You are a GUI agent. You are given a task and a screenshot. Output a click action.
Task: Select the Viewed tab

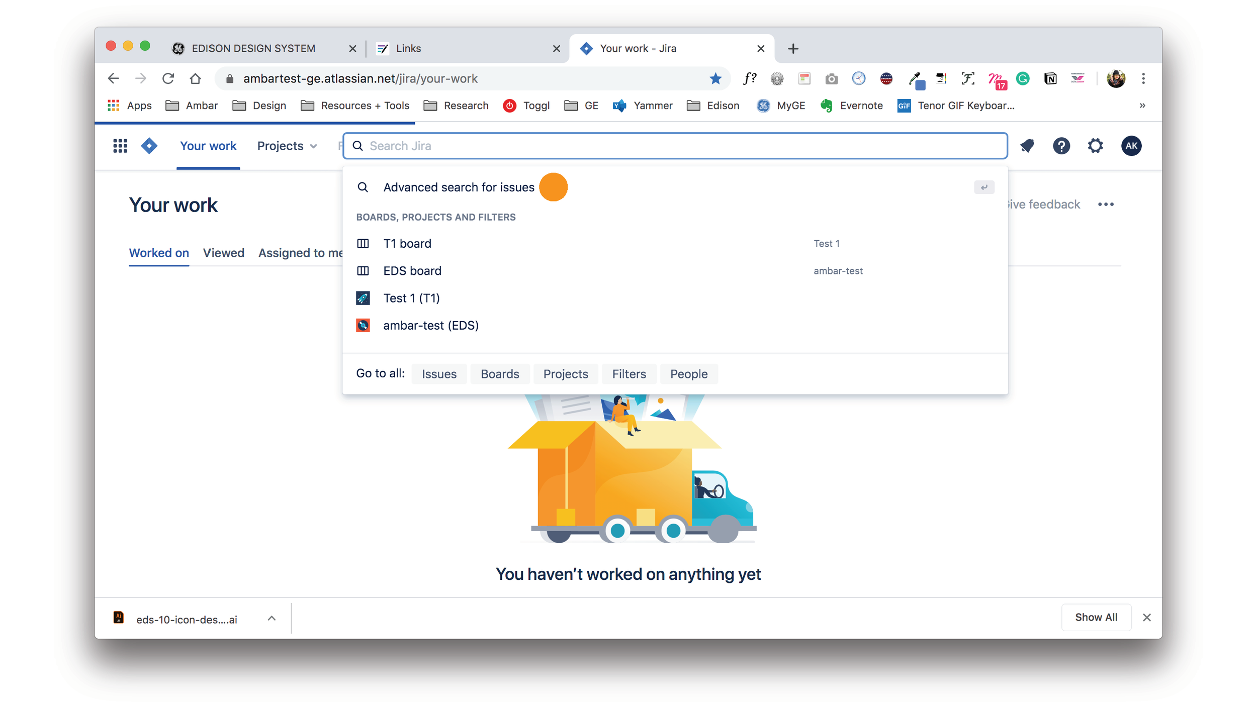(x=223, y=253)
